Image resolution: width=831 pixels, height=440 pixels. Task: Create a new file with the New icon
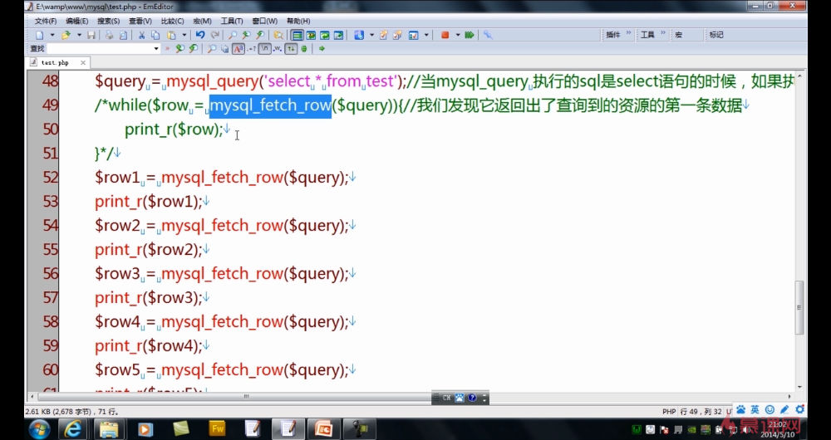point(40,35)
